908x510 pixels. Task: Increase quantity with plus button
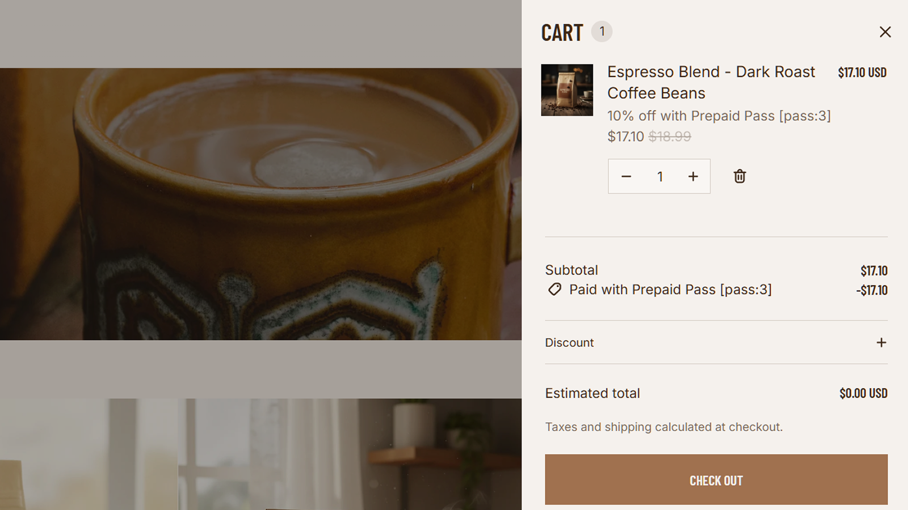coord(693,176)
